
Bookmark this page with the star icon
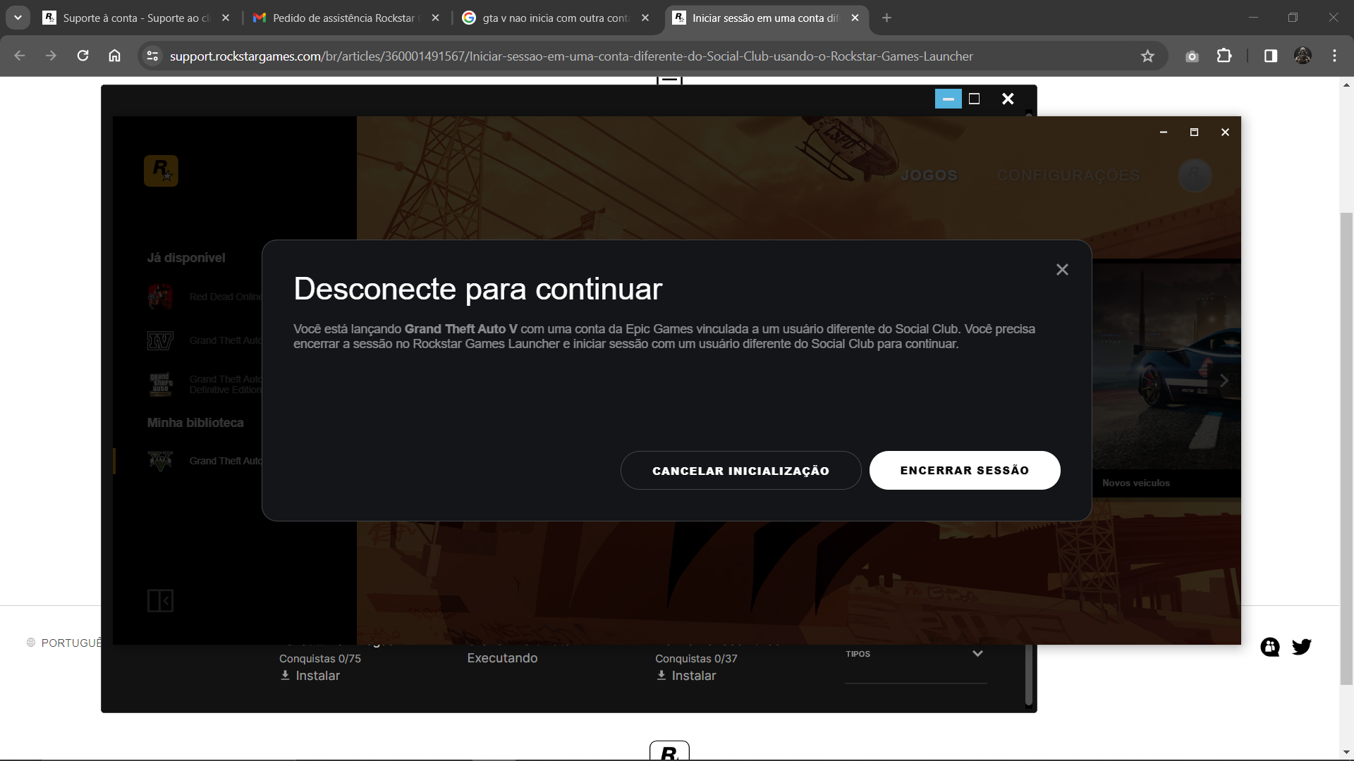(x=1147, y=56)
